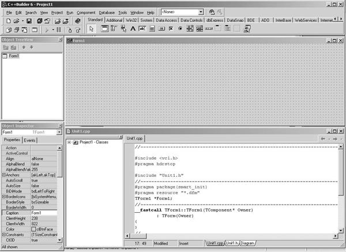The height and width of the screenshot is (252, 346).
Task: Select Form1 in Object TreeView
Action: click(x=13, y=56)
